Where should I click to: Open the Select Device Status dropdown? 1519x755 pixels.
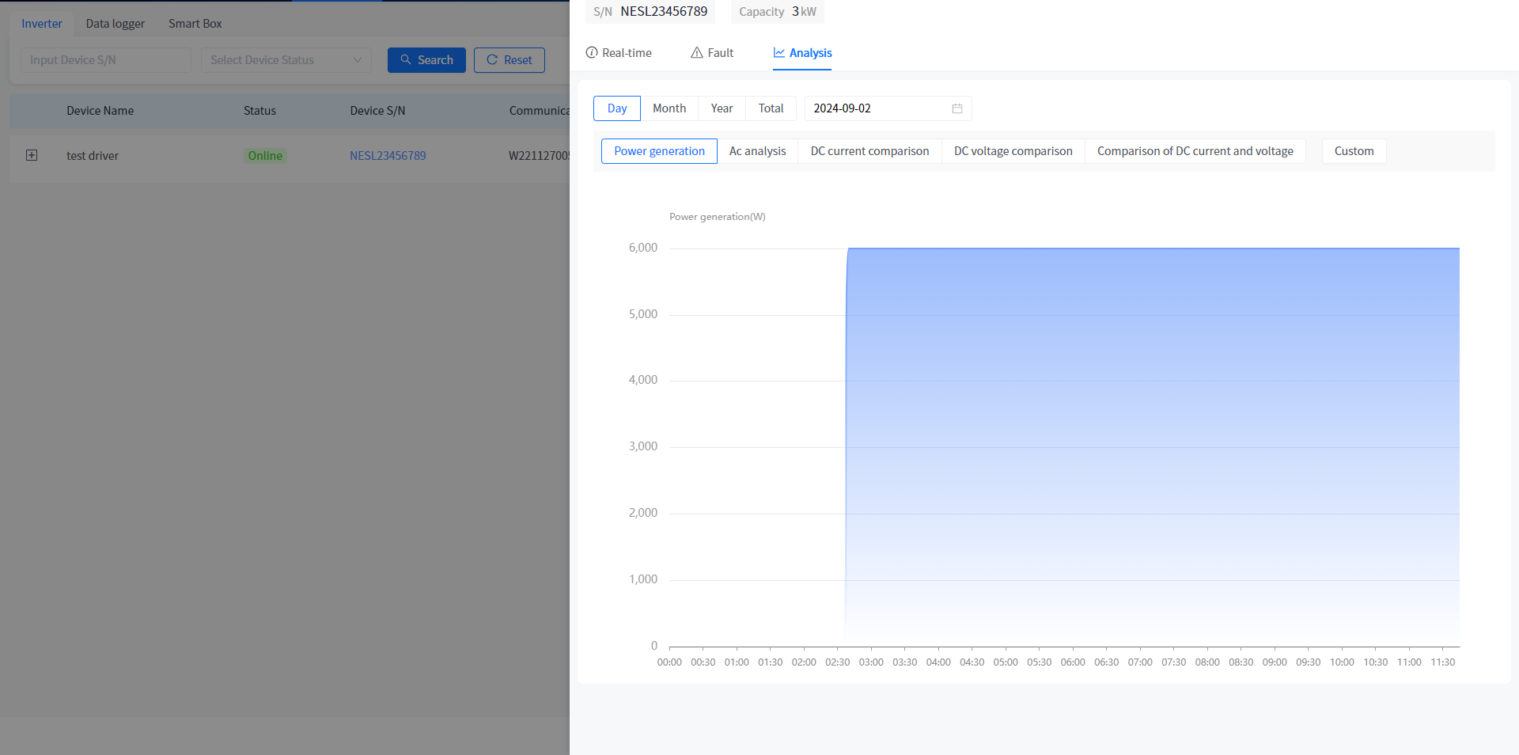[x=286, y=60]
